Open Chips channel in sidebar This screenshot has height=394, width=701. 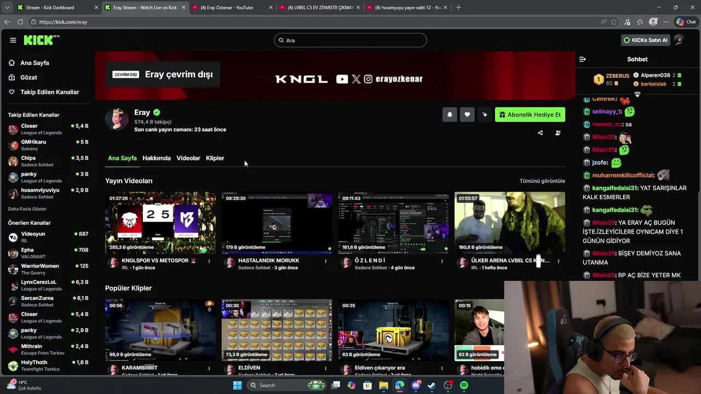pos(48,161)
